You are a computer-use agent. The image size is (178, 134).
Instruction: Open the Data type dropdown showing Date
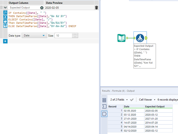point(34,35)
